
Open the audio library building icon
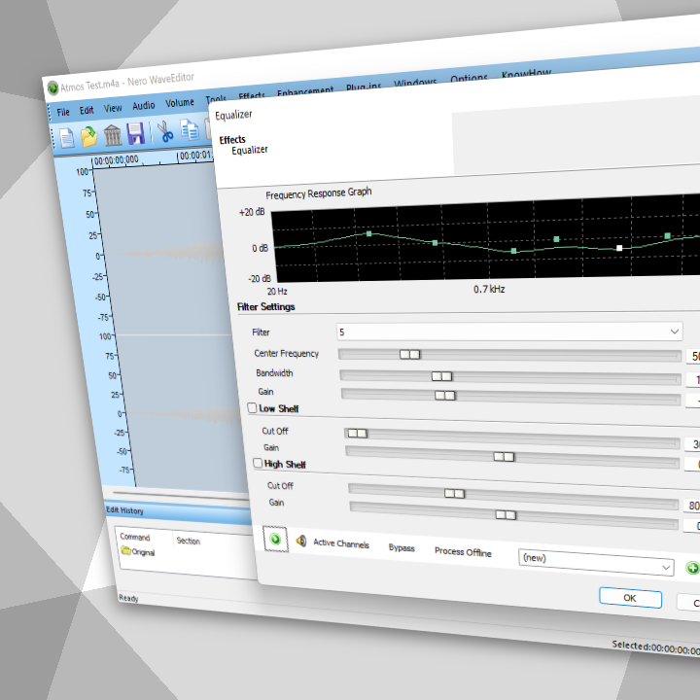(113, 135)
